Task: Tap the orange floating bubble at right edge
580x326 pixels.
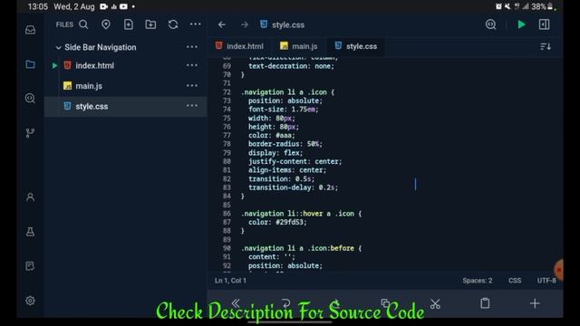Action: click(559, 270)
